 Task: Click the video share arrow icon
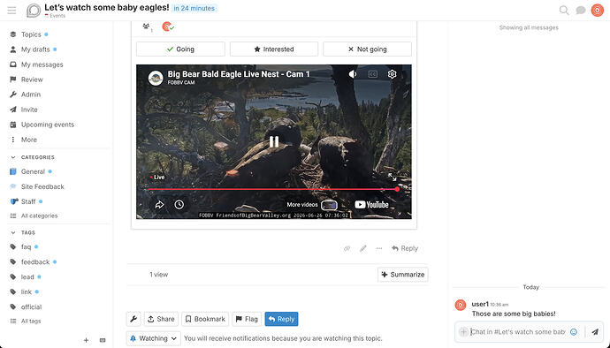point(159,205)
